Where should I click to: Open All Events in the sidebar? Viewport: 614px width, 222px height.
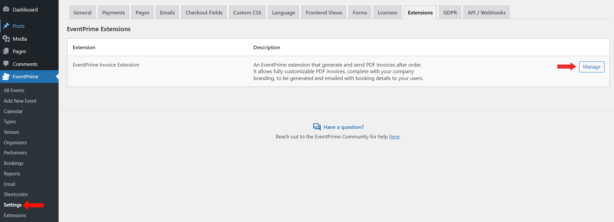(14, 91)
